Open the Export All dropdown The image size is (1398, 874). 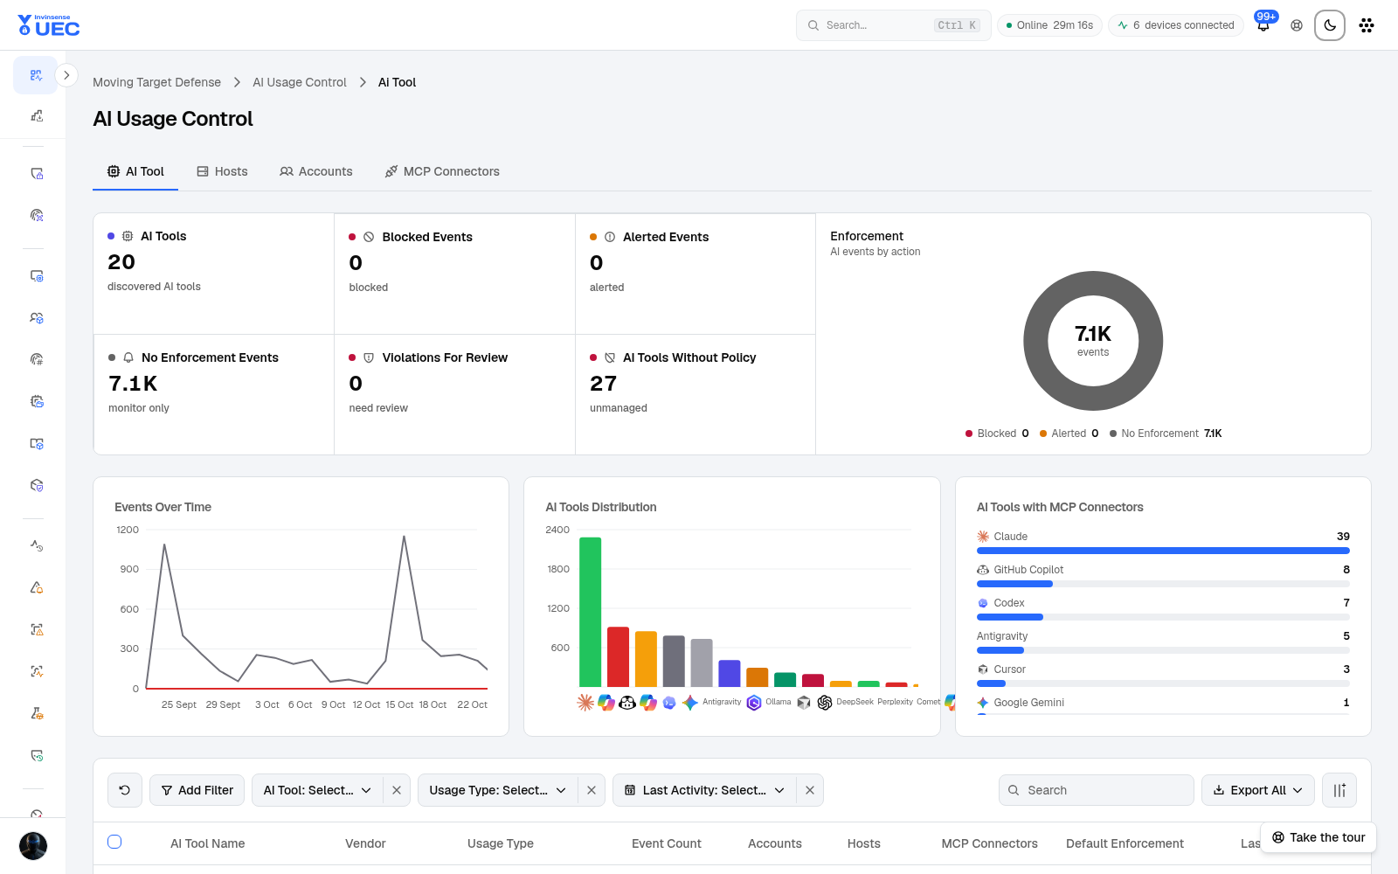(x=1258, y=790)
